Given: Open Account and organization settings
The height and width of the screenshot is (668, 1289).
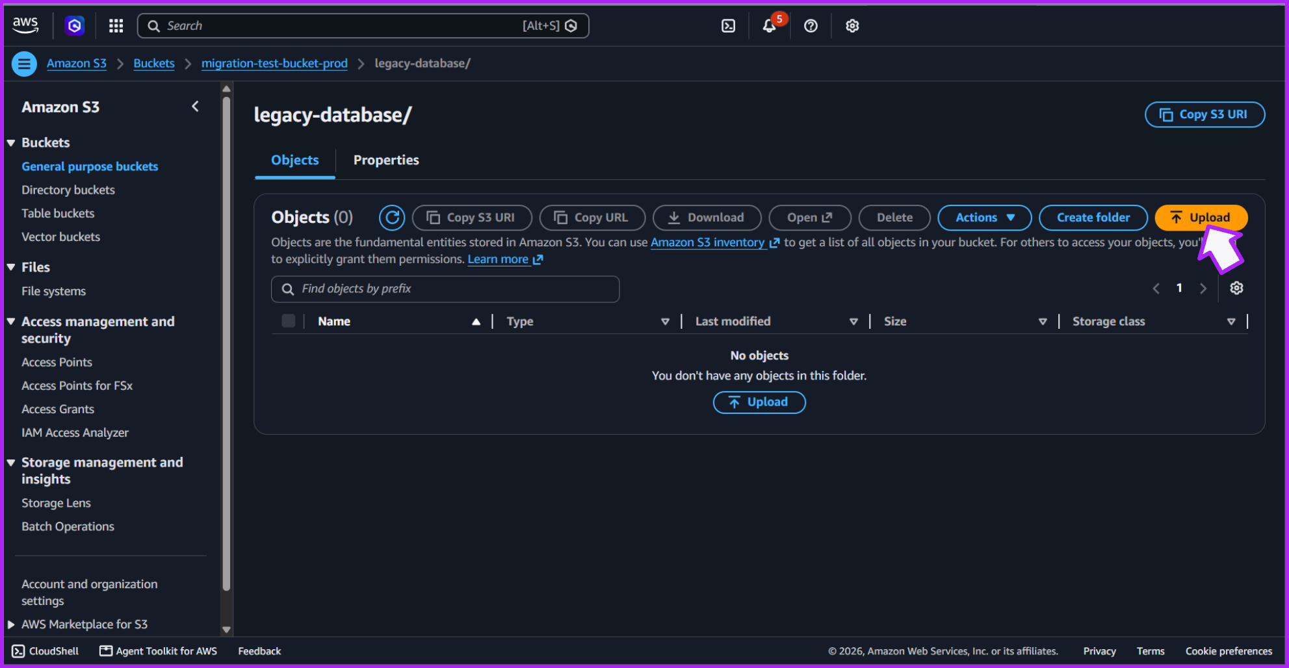Looking at the screenshot, I should click(x=90, y=593).
